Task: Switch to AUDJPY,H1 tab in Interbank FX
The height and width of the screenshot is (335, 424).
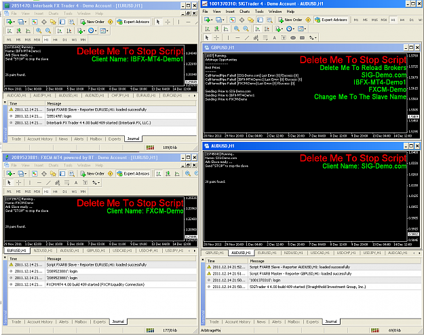Action: click(42, 96)
